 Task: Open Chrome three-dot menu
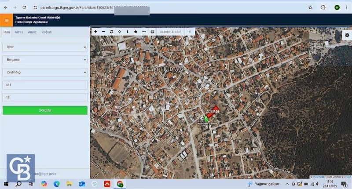pyautogui.click(x=346, y=7)
